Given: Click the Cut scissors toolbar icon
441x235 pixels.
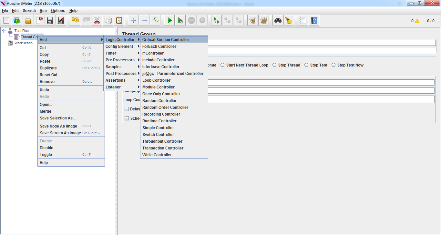Looking at the screenshot, I should pyautogui.click(x=97, y=20).
